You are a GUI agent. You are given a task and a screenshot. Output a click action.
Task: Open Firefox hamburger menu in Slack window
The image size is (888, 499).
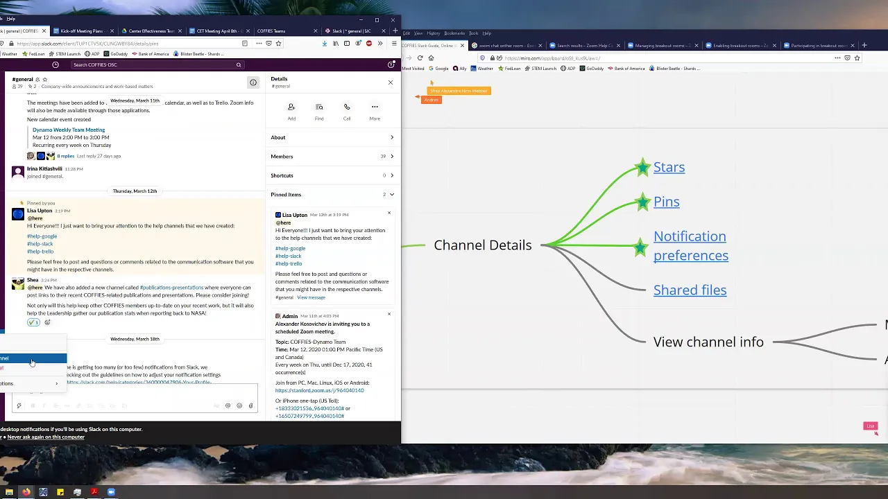pos(394,43)
